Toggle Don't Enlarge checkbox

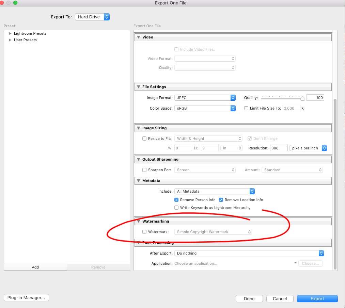(x=250, y=139)
